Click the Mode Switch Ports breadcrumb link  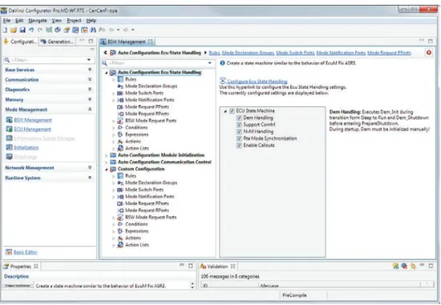coord(295,53)
